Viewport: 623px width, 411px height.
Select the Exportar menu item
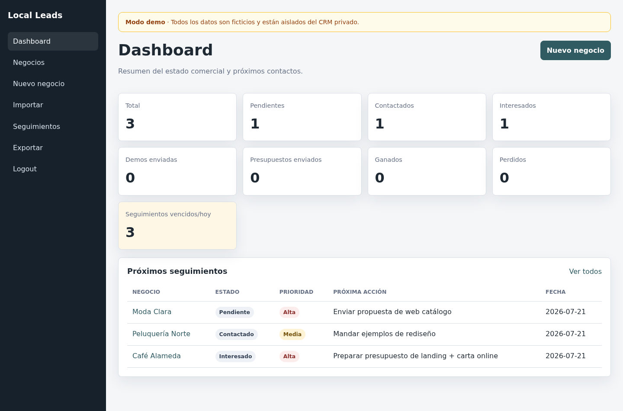[x=53, y=148]
